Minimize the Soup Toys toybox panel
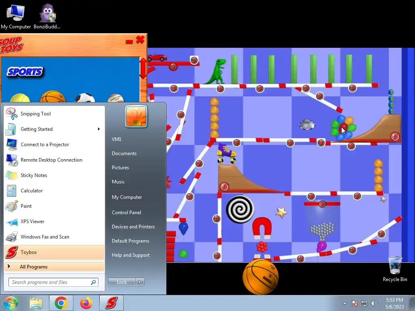This screenshot has height=311, width=415. (129, 42)
